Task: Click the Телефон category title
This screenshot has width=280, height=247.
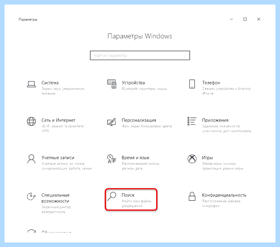Action: [211, 83]
